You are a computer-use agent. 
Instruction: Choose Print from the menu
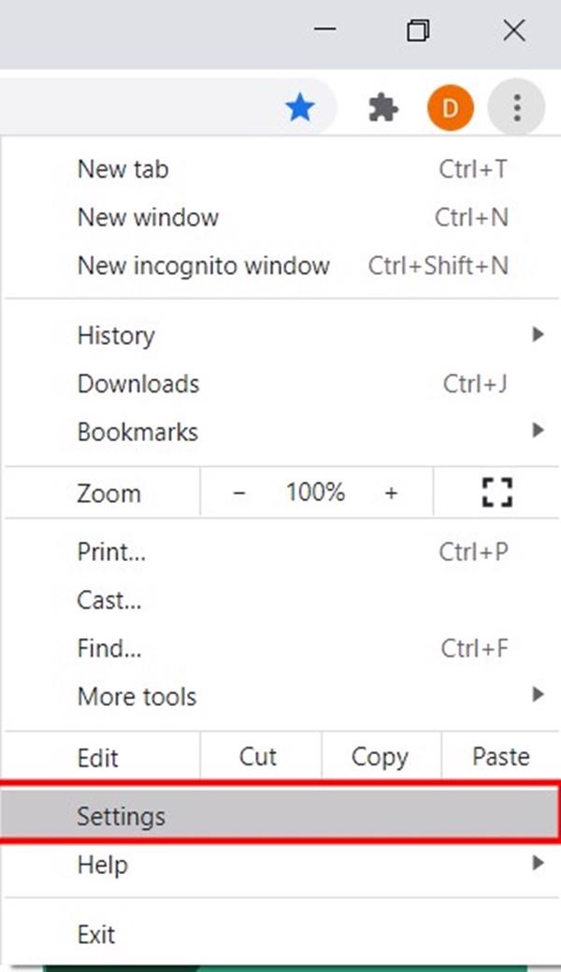pyautogui.click(x=111, y=551)
